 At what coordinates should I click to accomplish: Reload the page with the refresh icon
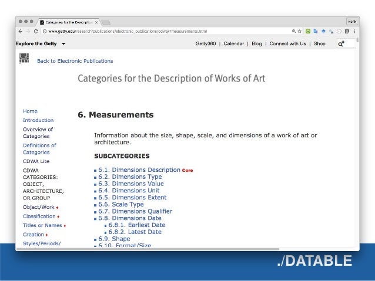(x=36, y=31)
